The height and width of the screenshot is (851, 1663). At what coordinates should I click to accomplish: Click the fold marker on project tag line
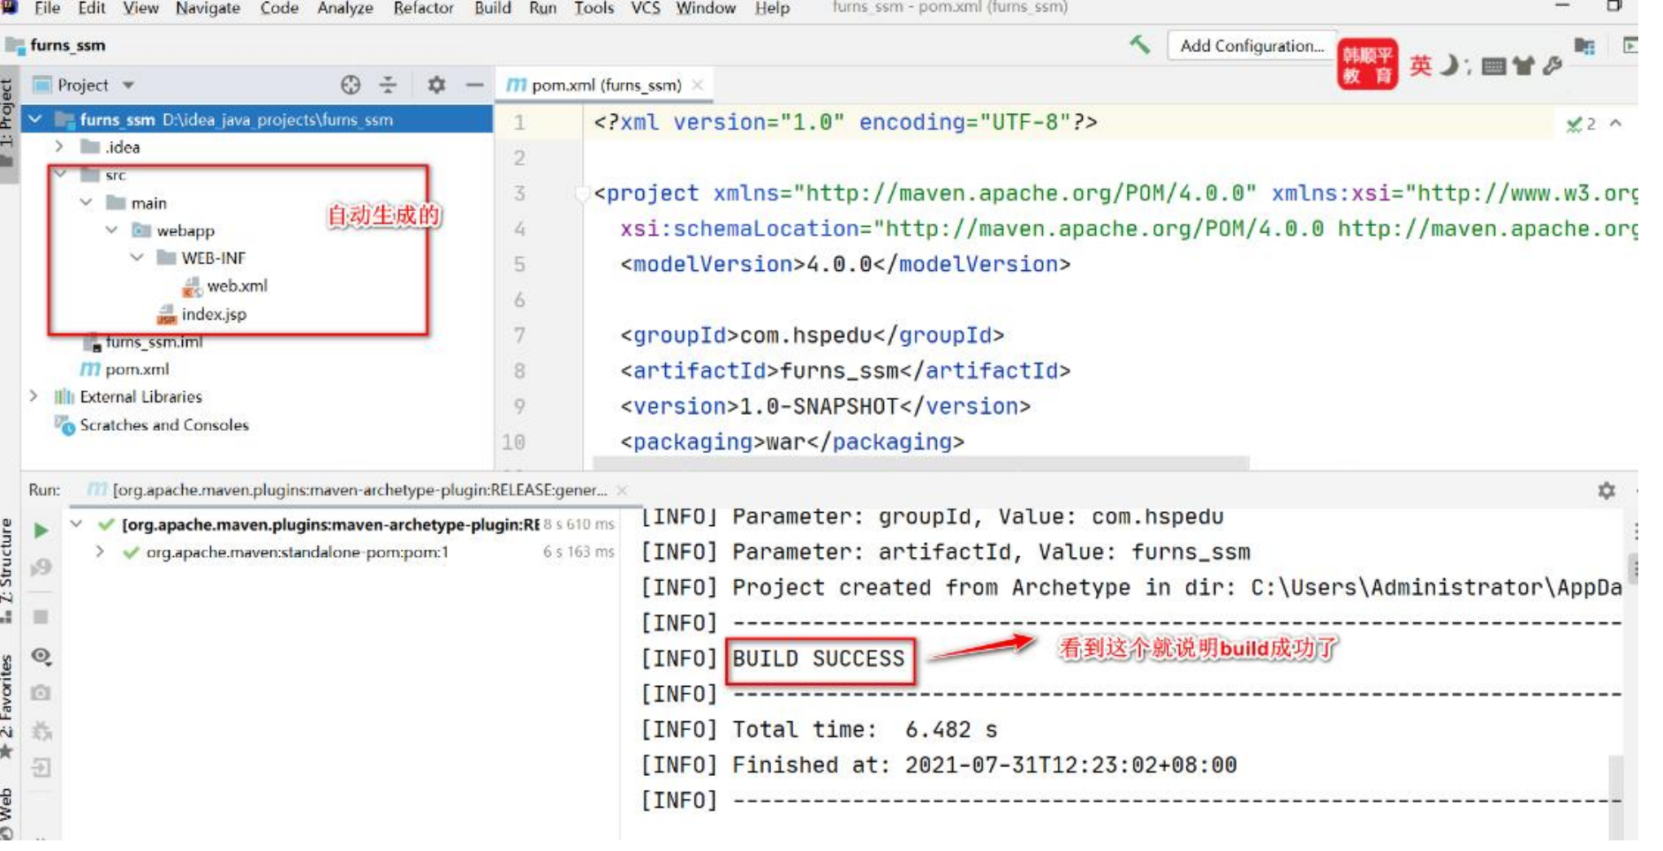583,193
